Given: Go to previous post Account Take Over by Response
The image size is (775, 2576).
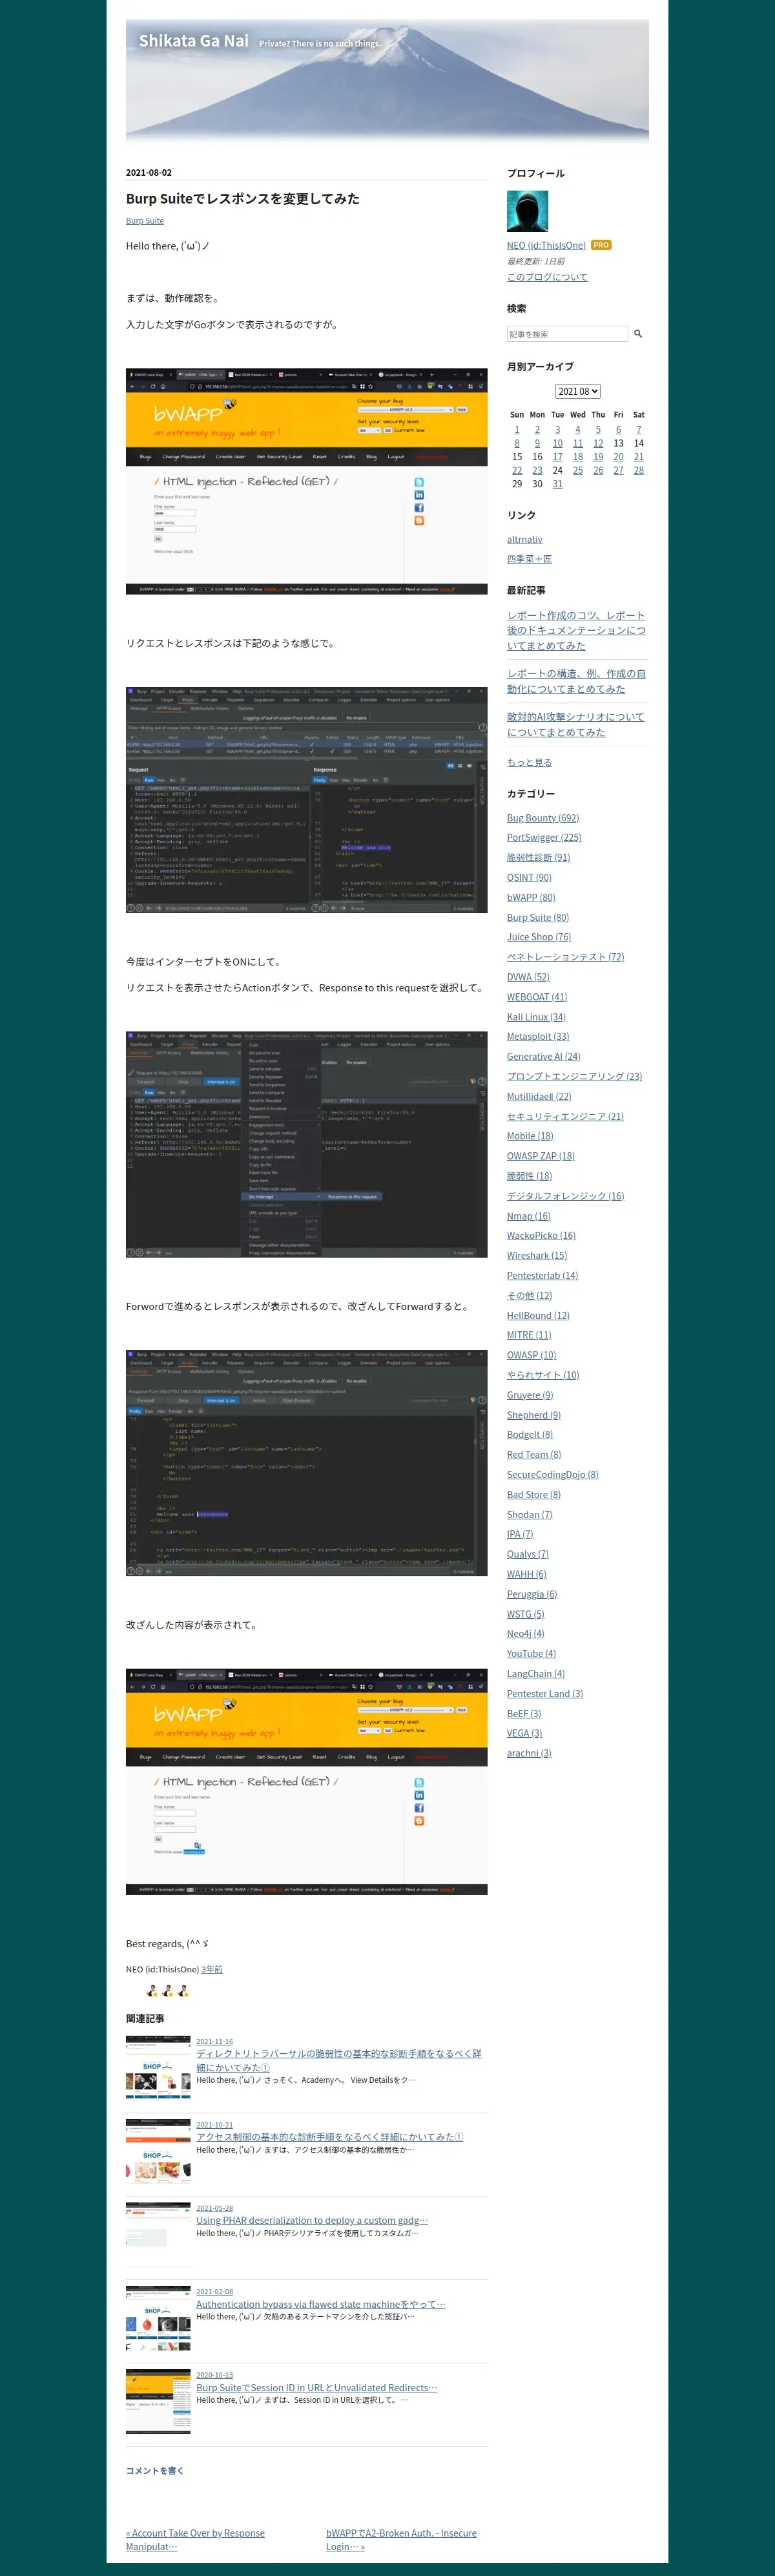Looking at the screenshot, I should point(196,2540).
